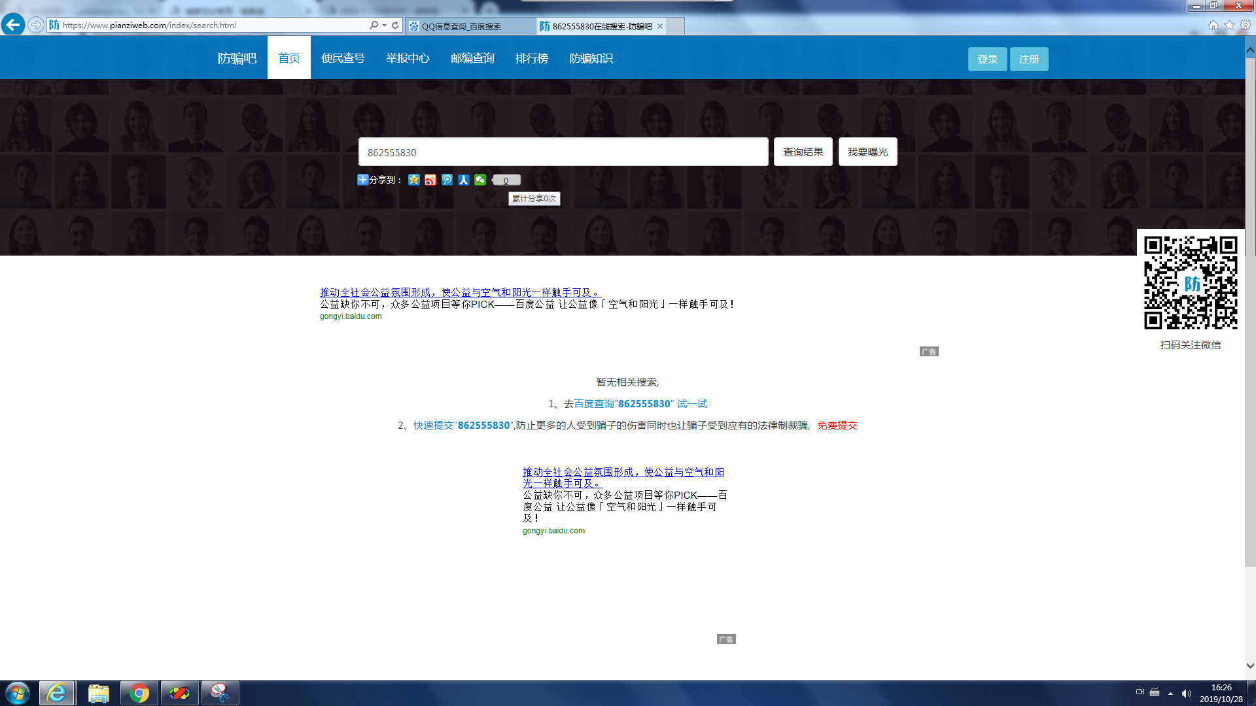Share to Renren icon
1256x706 pixels.
click(x=463, y=180)
